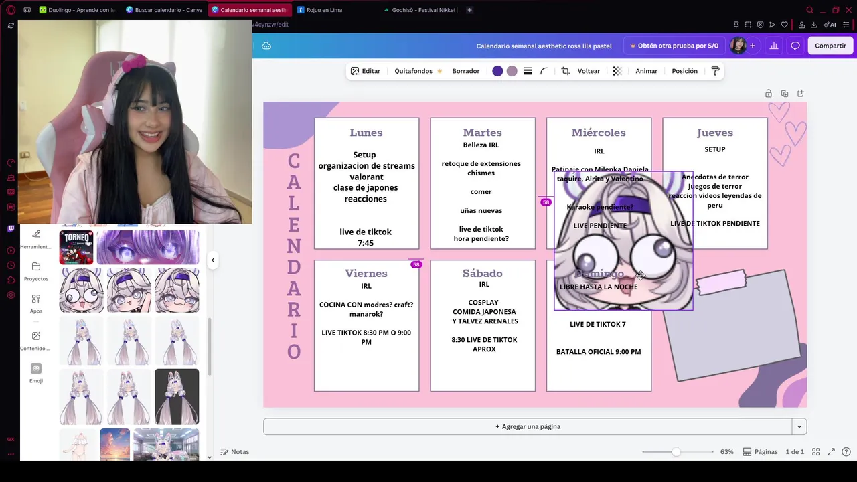This screenshot has width=857, height=482.
Task: Click the browser search magnifier icon
Action: click(809, 10)
